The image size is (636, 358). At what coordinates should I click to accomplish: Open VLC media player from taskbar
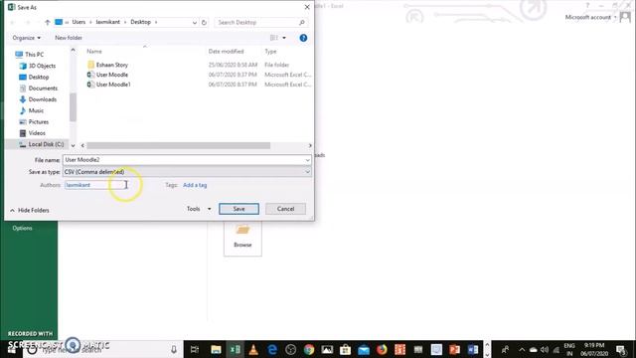click(253, 349)
